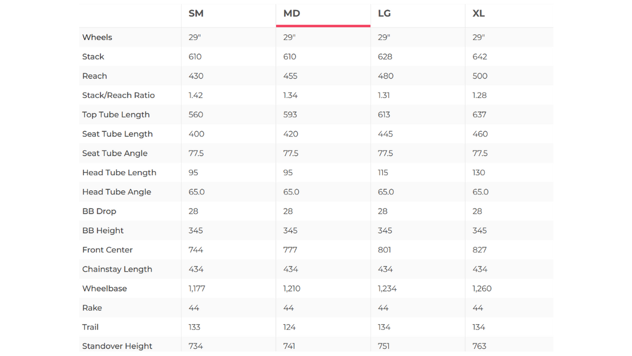
Task: Click the Stack/Reach Ratio row label
Action: (118, 95)
